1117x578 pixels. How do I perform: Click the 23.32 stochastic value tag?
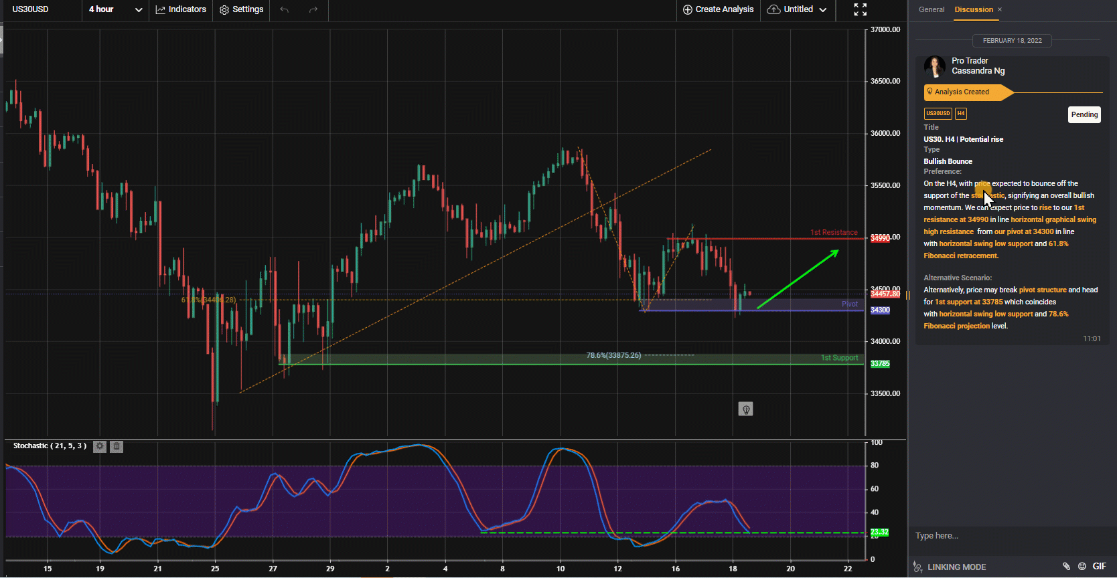coord(879,533)
